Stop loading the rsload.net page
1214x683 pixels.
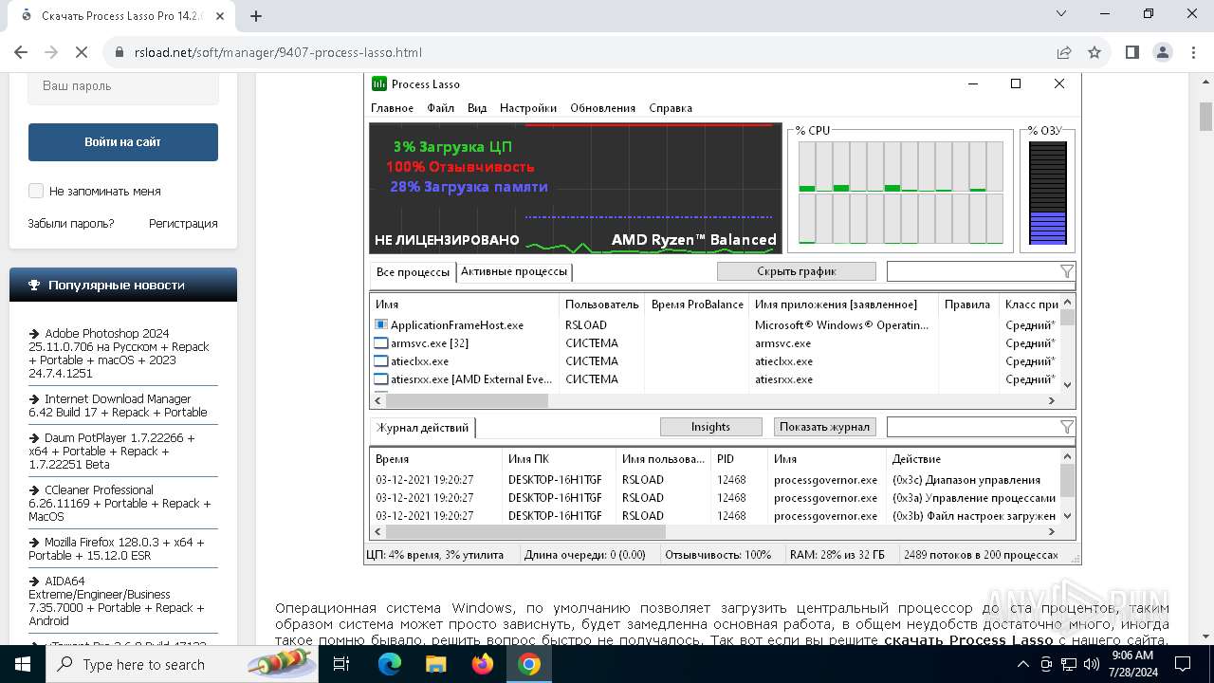tap(83, 52)
